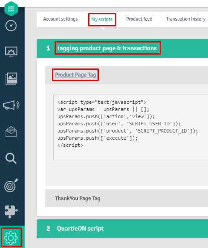Open the megaphone campaigns icon
This screenshot has width=208, height=248.
tap(11, 105)
